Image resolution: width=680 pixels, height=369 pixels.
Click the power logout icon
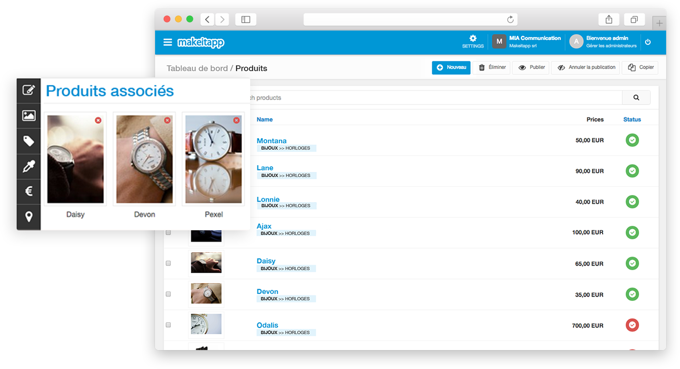648,42
